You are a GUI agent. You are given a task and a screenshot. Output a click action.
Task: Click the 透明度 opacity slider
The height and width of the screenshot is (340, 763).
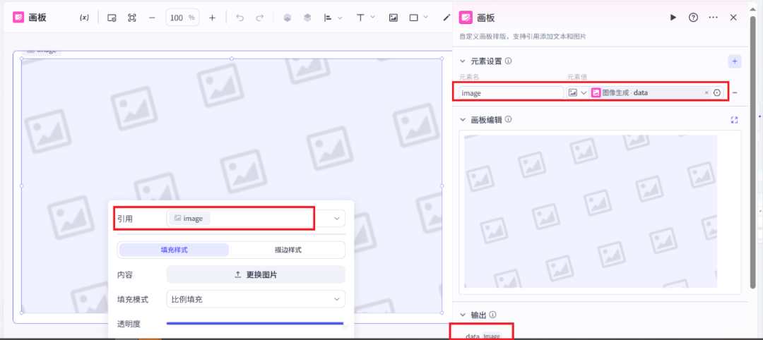tap(256, 324)
